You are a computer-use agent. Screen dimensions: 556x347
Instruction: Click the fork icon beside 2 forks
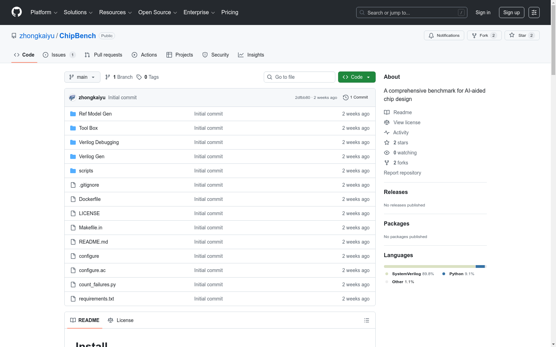[x=387, y=163]
